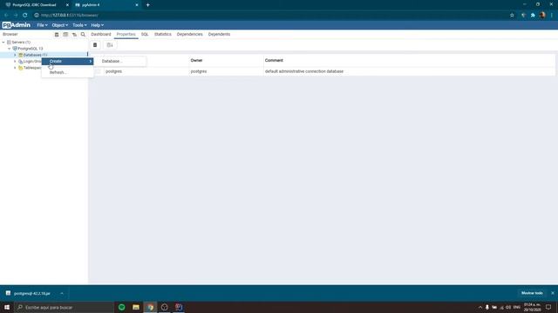Tick the checkbox for the postgres row
Viewport: 558px width, 313px height.
pyautogui.click(x=99, y=71)
